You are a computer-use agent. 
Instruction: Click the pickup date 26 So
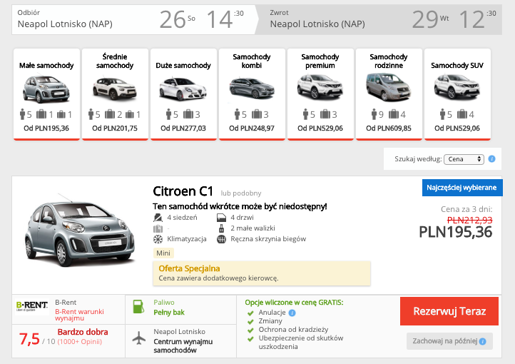pyautogui.click(x=178, y=19)
